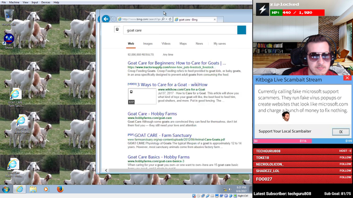The width and height of the screenshot is (353, 198).
Task: Click the Support Your Local Scambaiter text
Action: pos(285,131)
